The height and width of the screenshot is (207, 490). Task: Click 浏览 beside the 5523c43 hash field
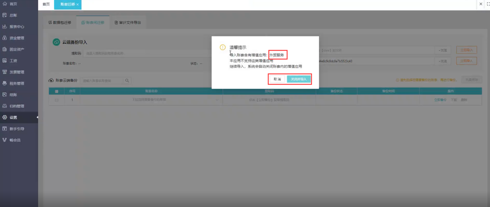[443, 61]
